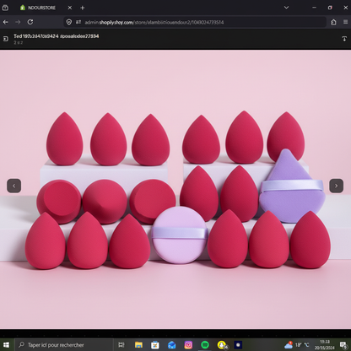Close the image viewer using its header icon
Image resolution: width=351 pixels, height=351 pixels.
coord(6,39)
